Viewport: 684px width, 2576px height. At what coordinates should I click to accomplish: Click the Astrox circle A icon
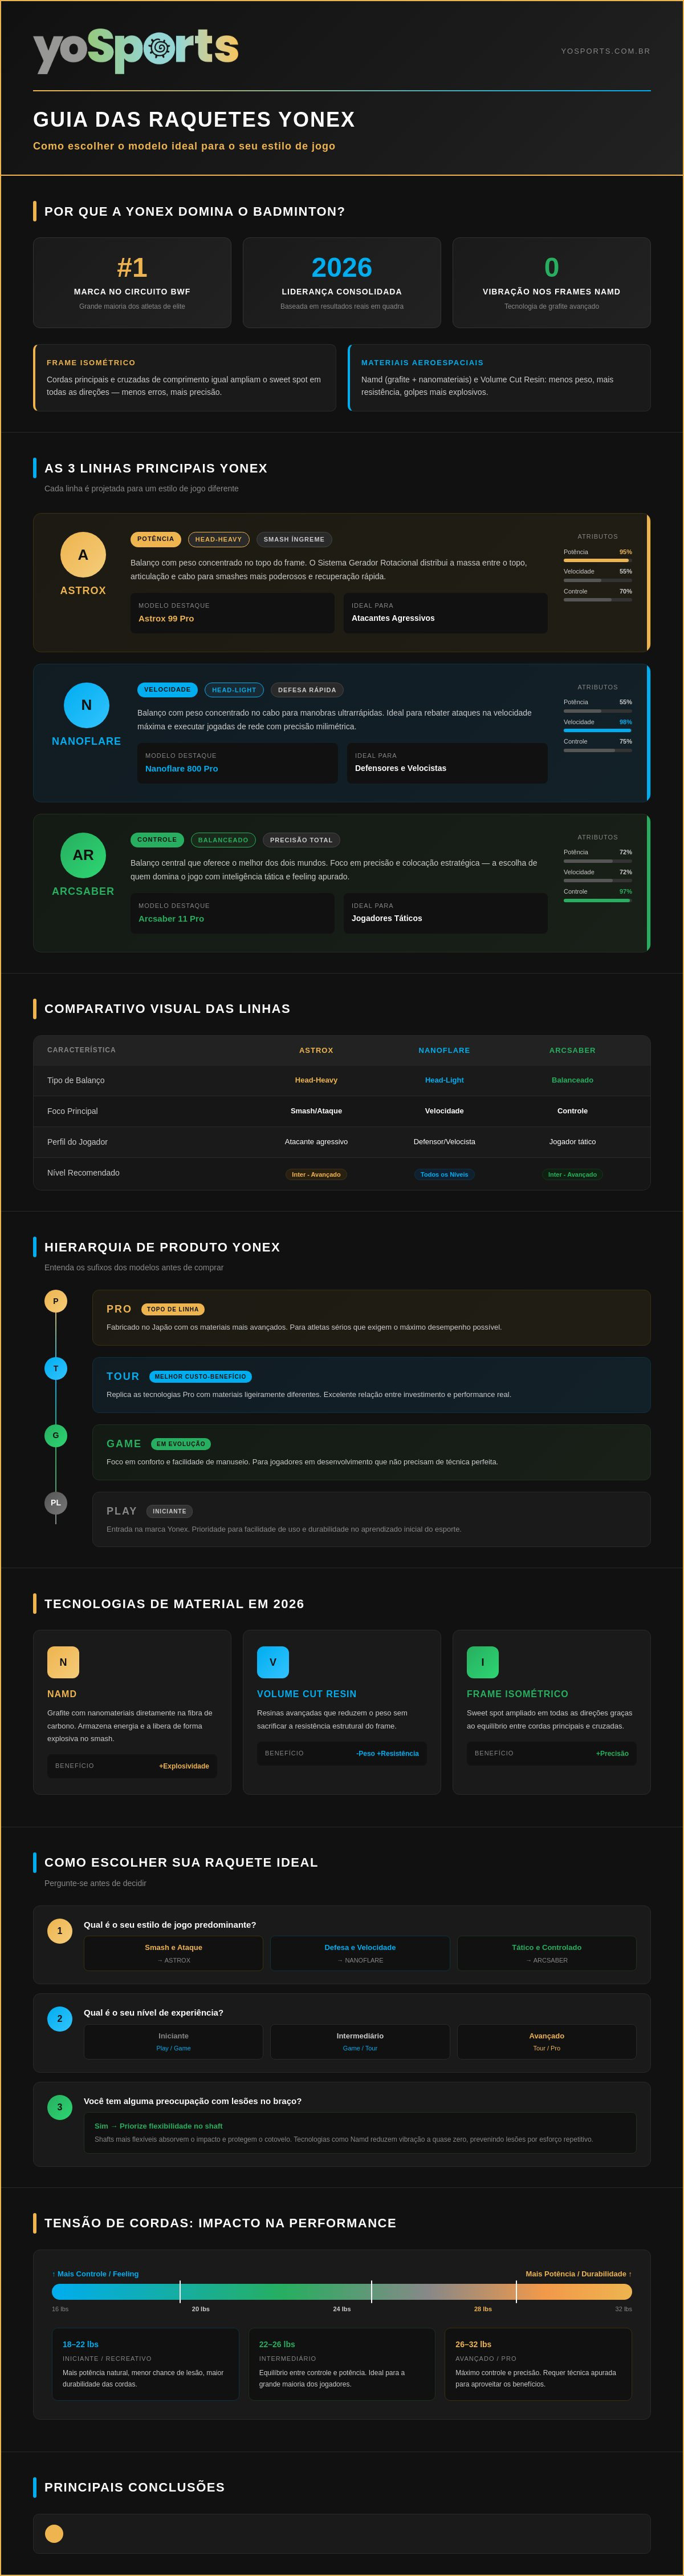click(83, 555)
